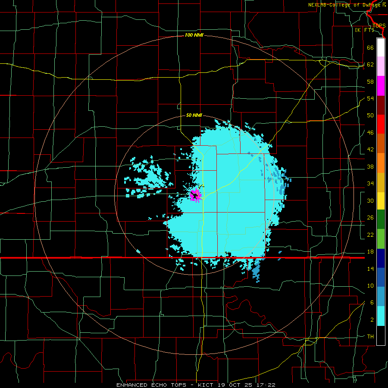
Task: Click the medium blue legend swatch between 10 and 14
Action: coord(381,278)
